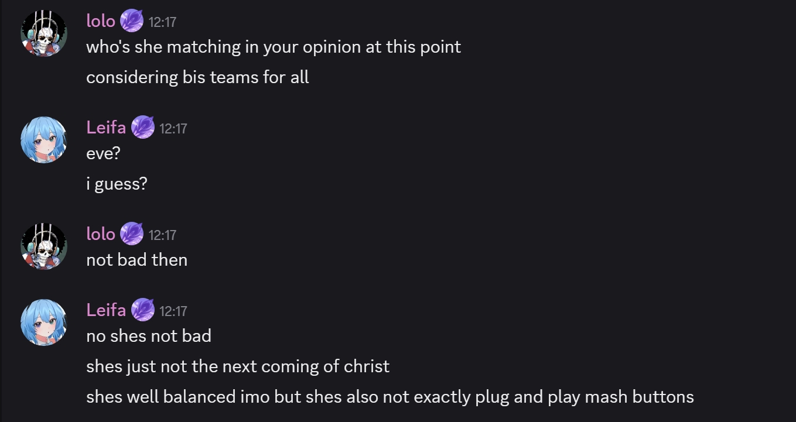
Task: Open the lolo username above 'who's she matching in your opinion'
Action: click(x=101, y=21)
